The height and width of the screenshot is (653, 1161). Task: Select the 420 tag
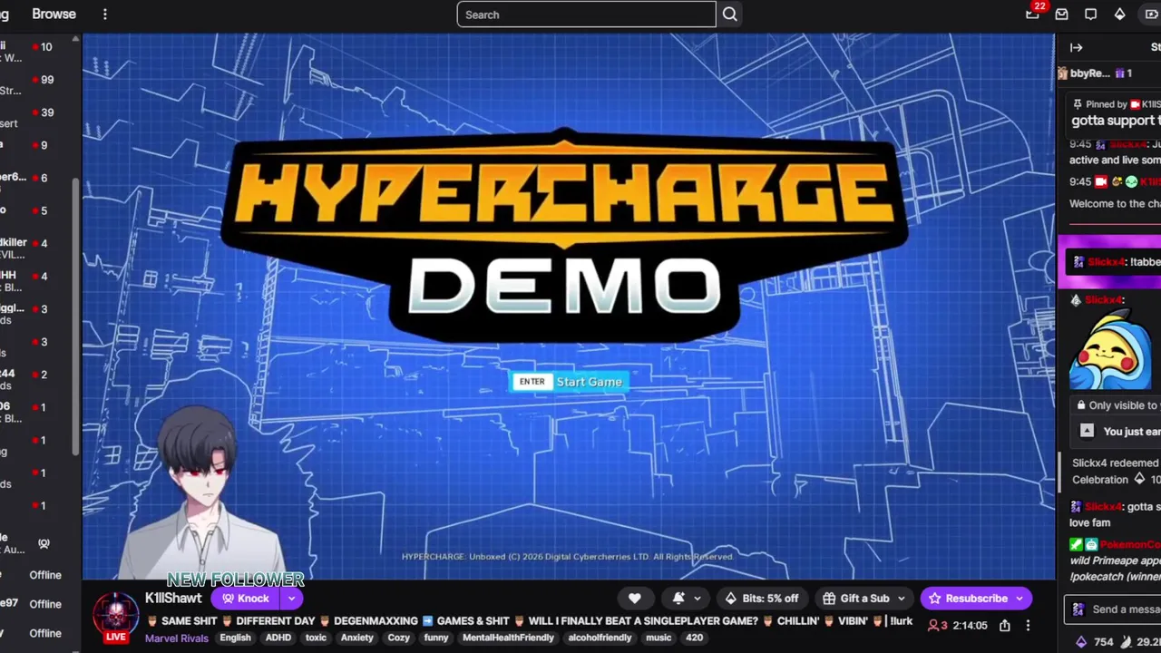tap(694, 638)
